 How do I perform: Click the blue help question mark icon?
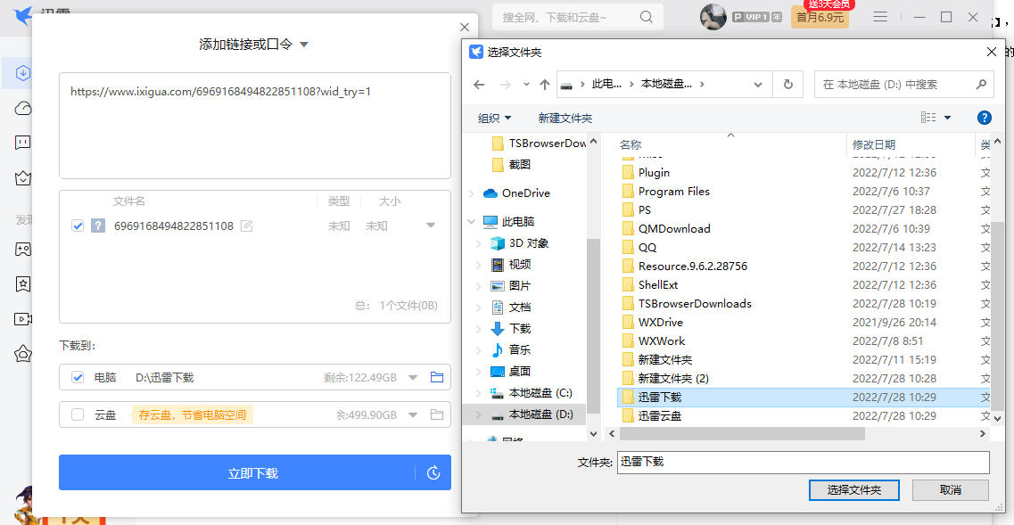tap(985, 118)
